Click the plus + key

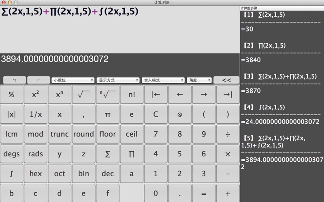(228, 194)
